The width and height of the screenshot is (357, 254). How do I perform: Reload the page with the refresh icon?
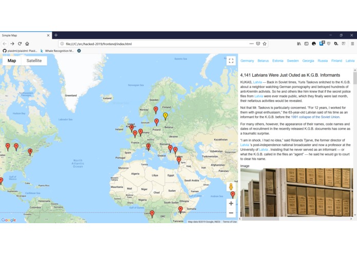click(20, 44)
